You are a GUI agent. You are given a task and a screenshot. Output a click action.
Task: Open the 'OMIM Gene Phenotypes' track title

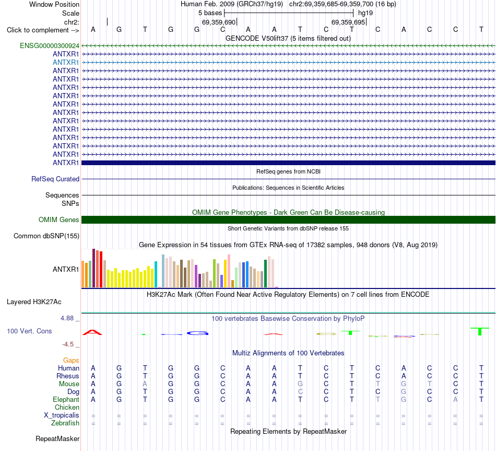click(288, 212)
